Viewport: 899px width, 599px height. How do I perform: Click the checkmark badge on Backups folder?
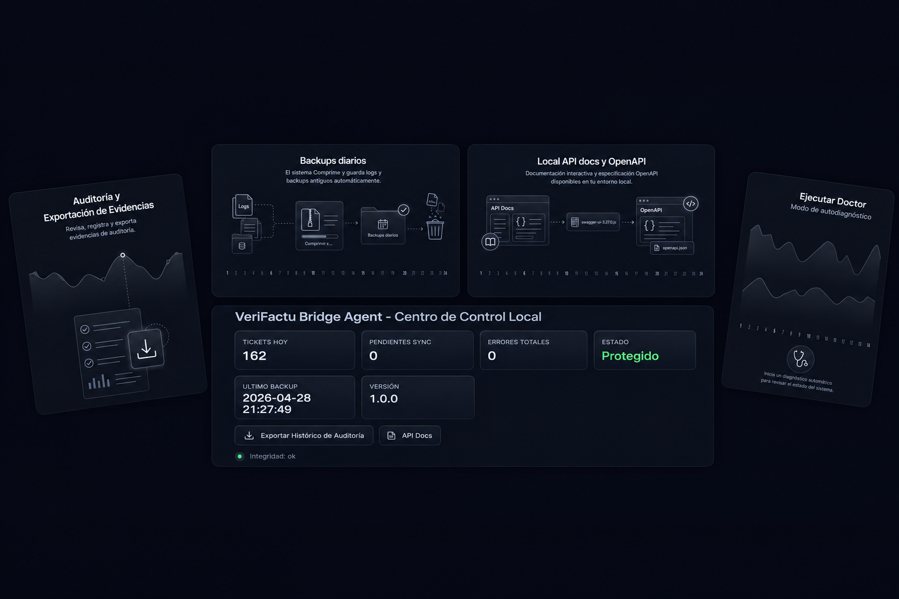pos(403,210)
